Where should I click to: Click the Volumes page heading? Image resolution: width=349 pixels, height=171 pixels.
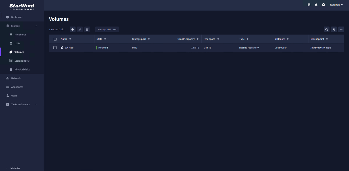coord(59,19)
